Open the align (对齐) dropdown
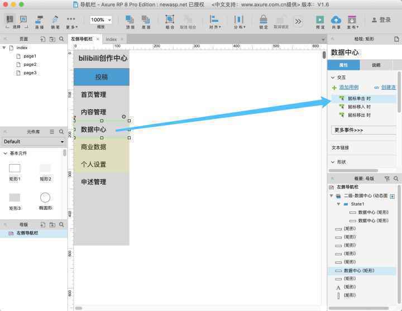402x311 pixels. point(215,22)
